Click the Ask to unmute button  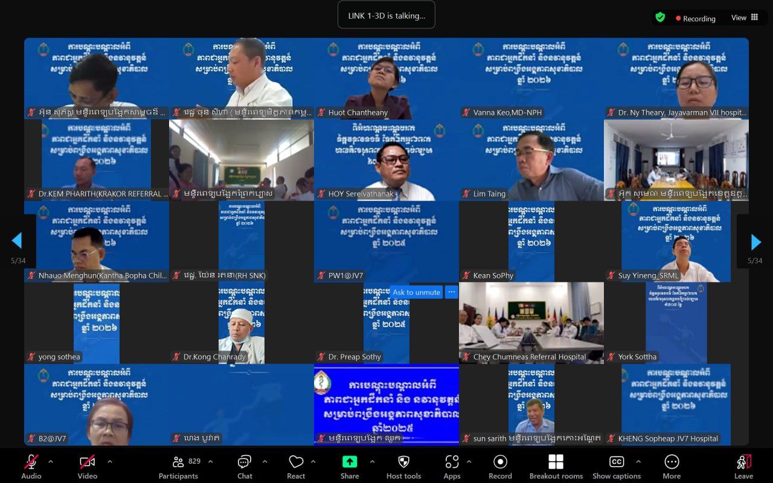(416, 292)
